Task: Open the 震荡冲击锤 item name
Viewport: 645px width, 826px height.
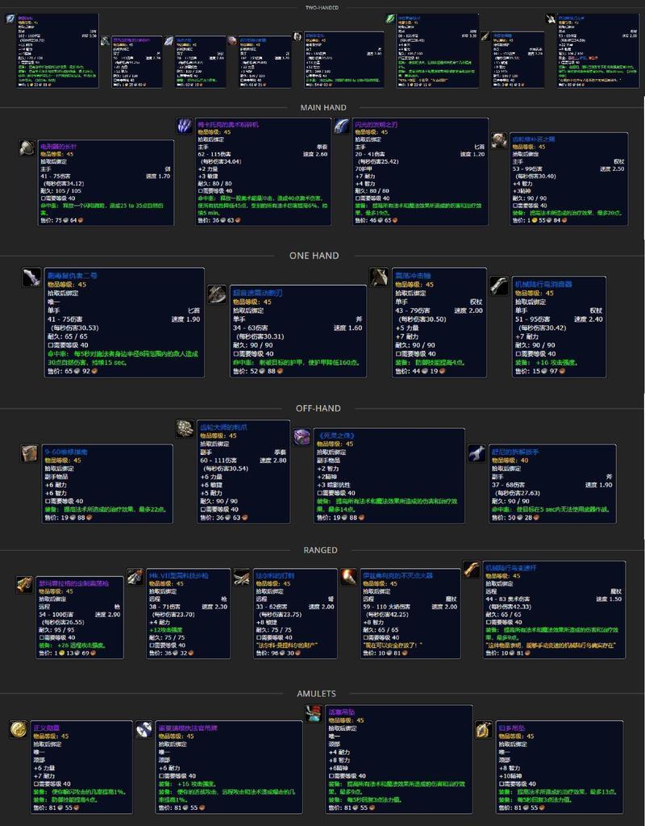Action: point(414,276)
